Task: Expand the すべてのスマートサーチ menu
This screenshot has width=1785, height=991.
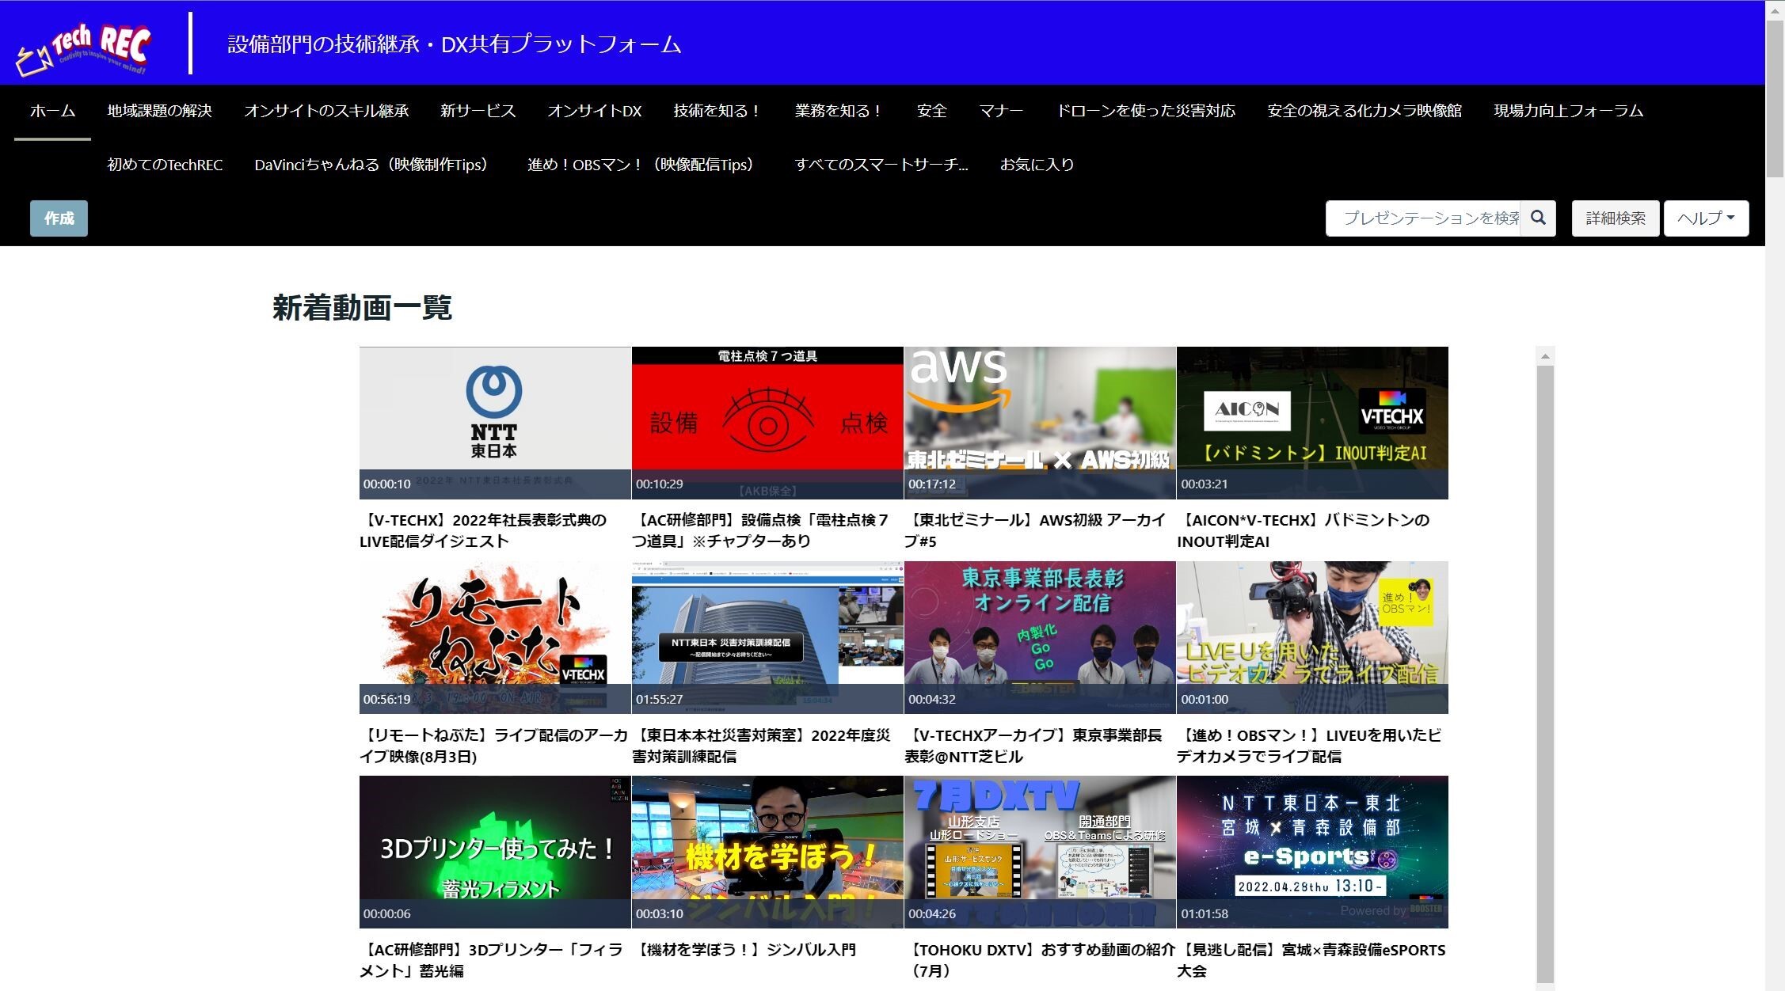Action: click(x=881, y=165)
